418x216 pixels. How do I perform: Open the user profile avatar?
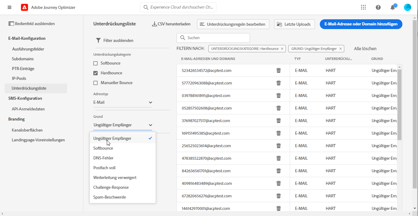pos(407,7)
